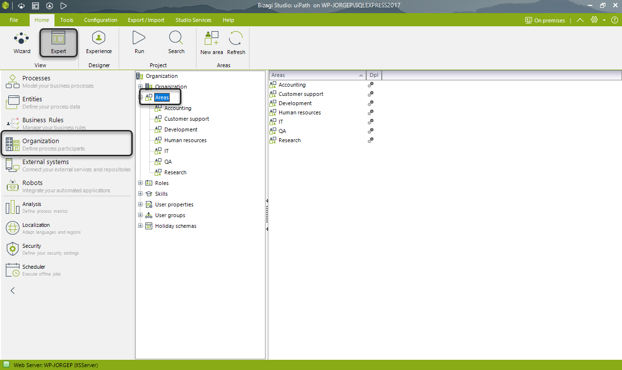This screenshot has width=622, height=370.
Task: Open the Export / Import tab
Action: click(x=146, y=20)
